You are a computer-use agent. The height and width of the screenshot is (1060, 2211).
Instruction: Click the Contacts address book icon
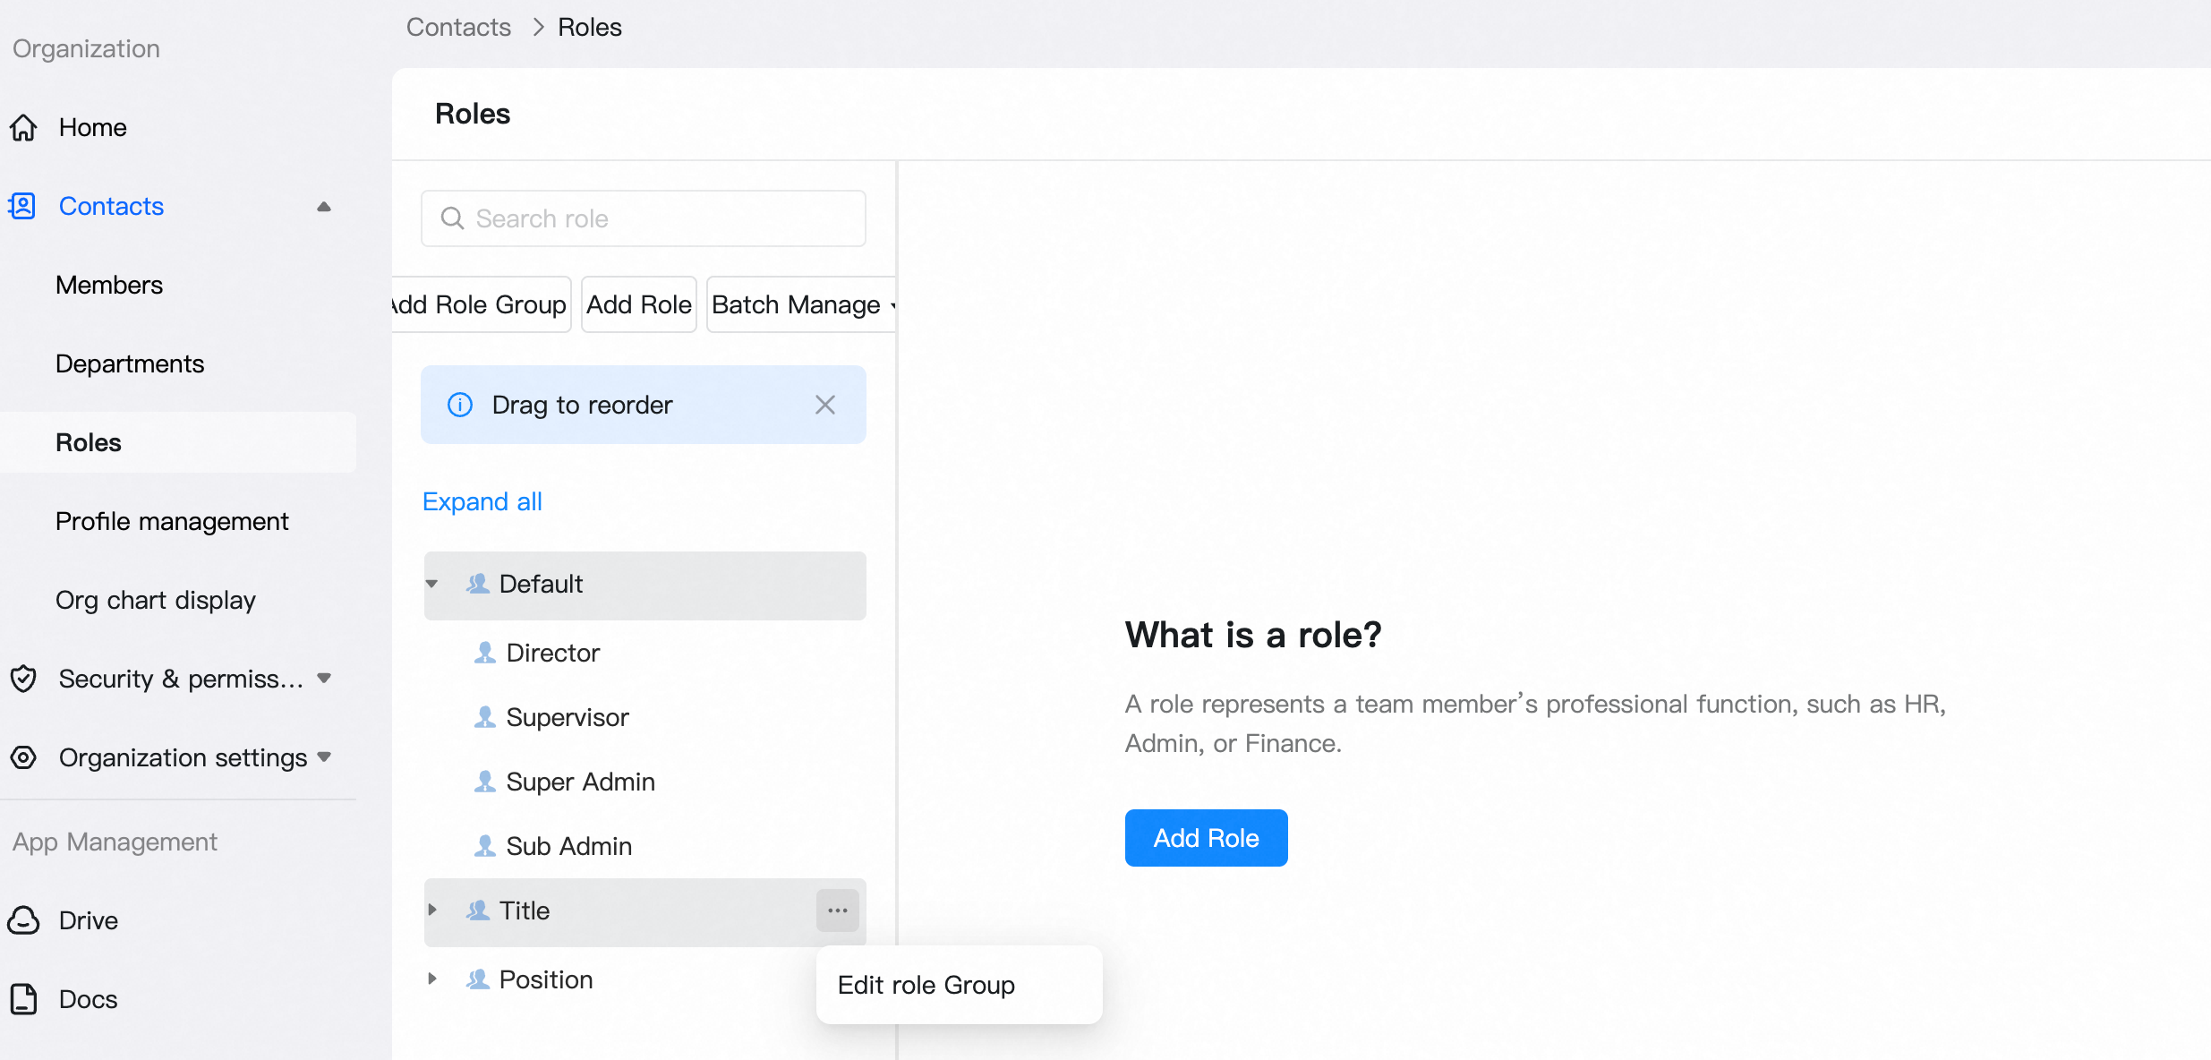22,206
